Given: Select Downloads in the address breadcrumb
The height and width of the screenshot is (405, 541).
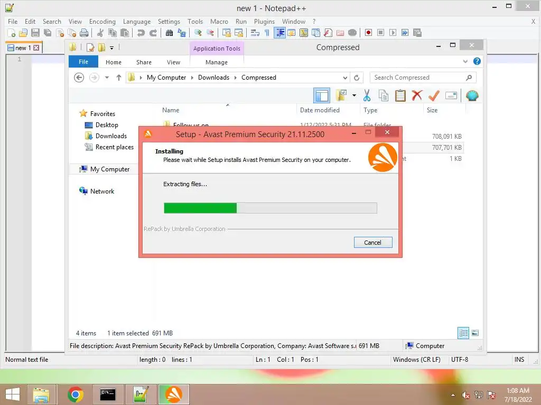Looking at the screenshot, I should (x=213, y=78).
